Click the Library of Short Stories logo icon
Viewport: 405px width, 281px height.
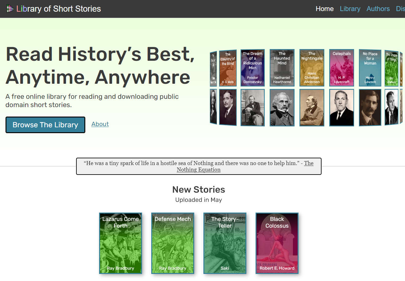[x=10, y=9]
